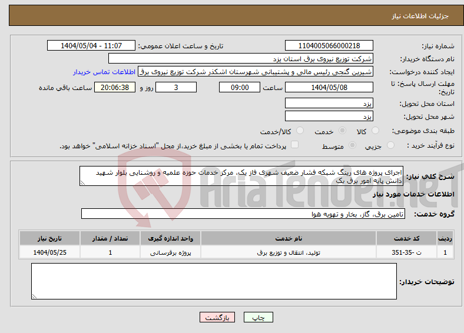Screen dimensions: 464x333
Task: Click the بازگشت (back) button
Action: (217, 317)
